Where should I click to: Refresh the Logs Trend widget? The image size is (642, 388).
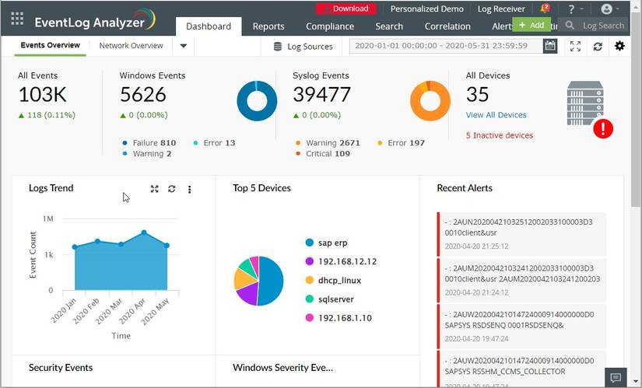click(x=171, y=189)
